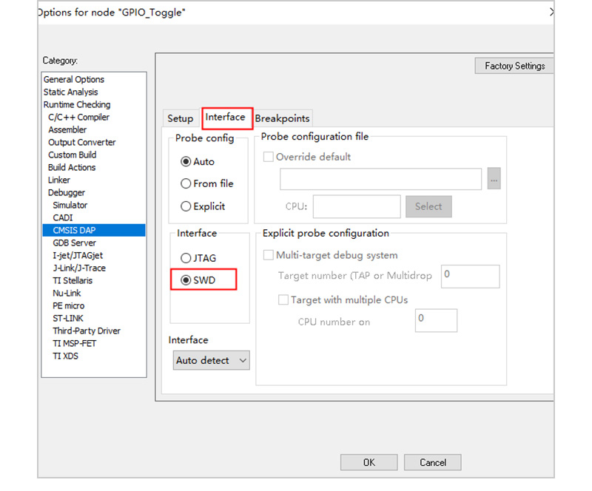Open the C/C++ Compiler category

point(78,117)
